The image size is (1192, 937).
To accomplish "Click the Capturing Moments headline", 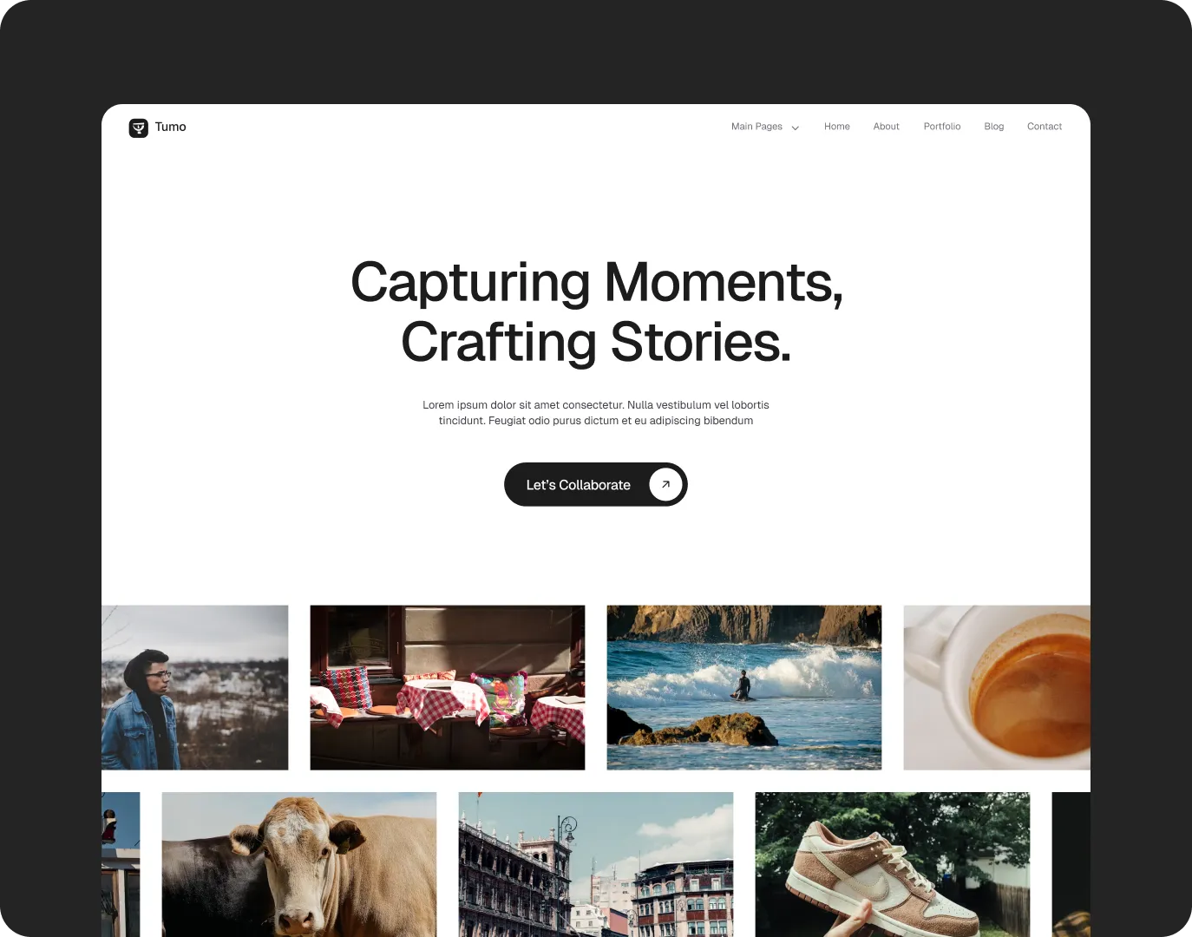I will (x=596, y=312).
